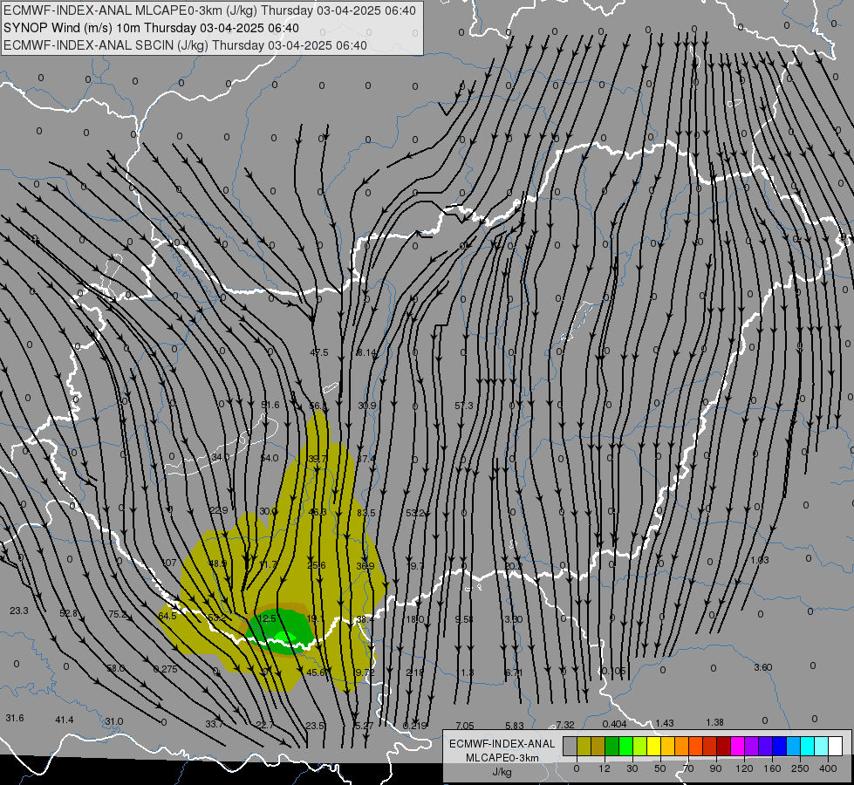Click the legend tick label 12
This screenshot has height=785, width=854.
pos(605,768)
